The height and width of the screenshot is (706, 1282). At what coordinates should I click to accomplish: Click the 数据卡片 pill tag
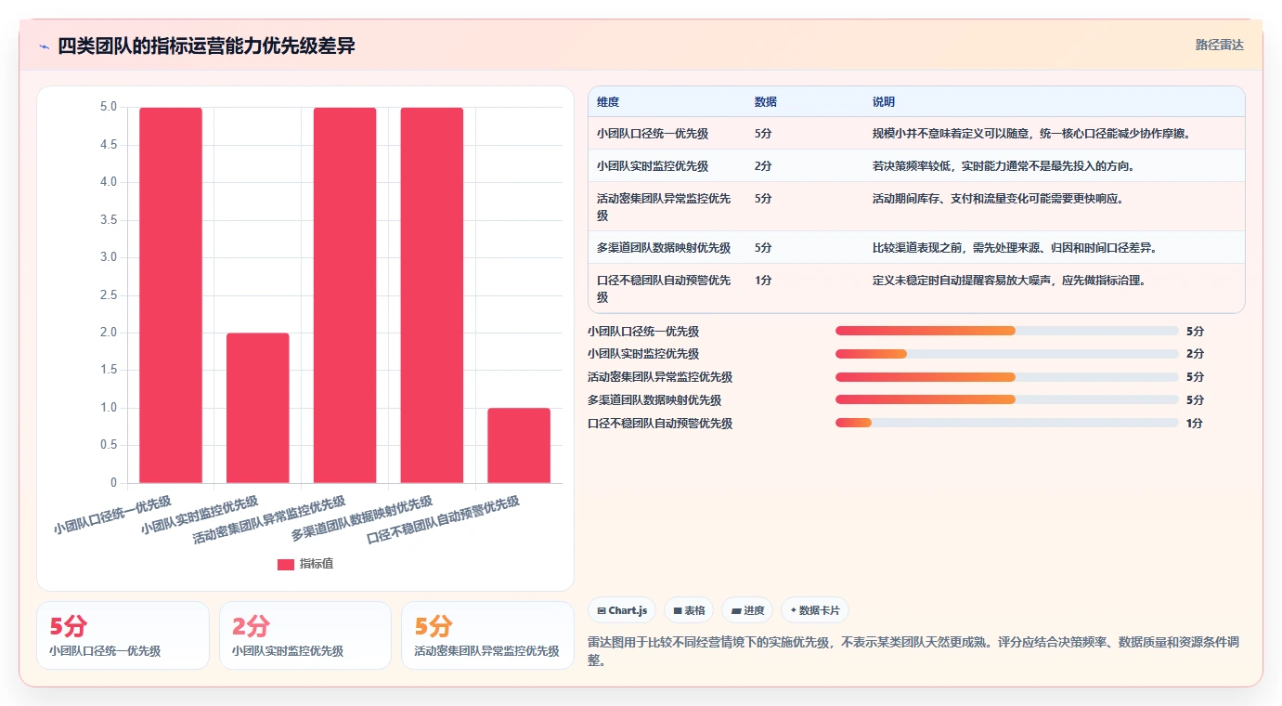tap(815, 610)
